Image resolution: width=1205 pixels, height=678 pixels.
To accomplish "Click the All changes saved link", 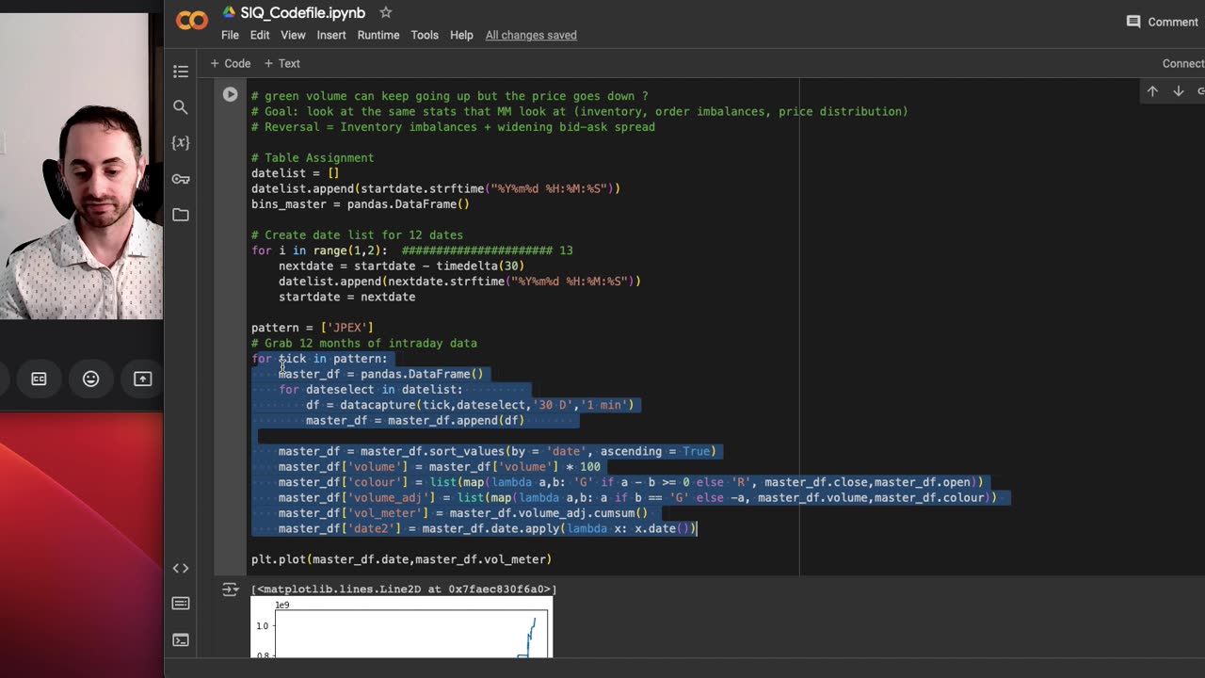I will pos(531,35).
